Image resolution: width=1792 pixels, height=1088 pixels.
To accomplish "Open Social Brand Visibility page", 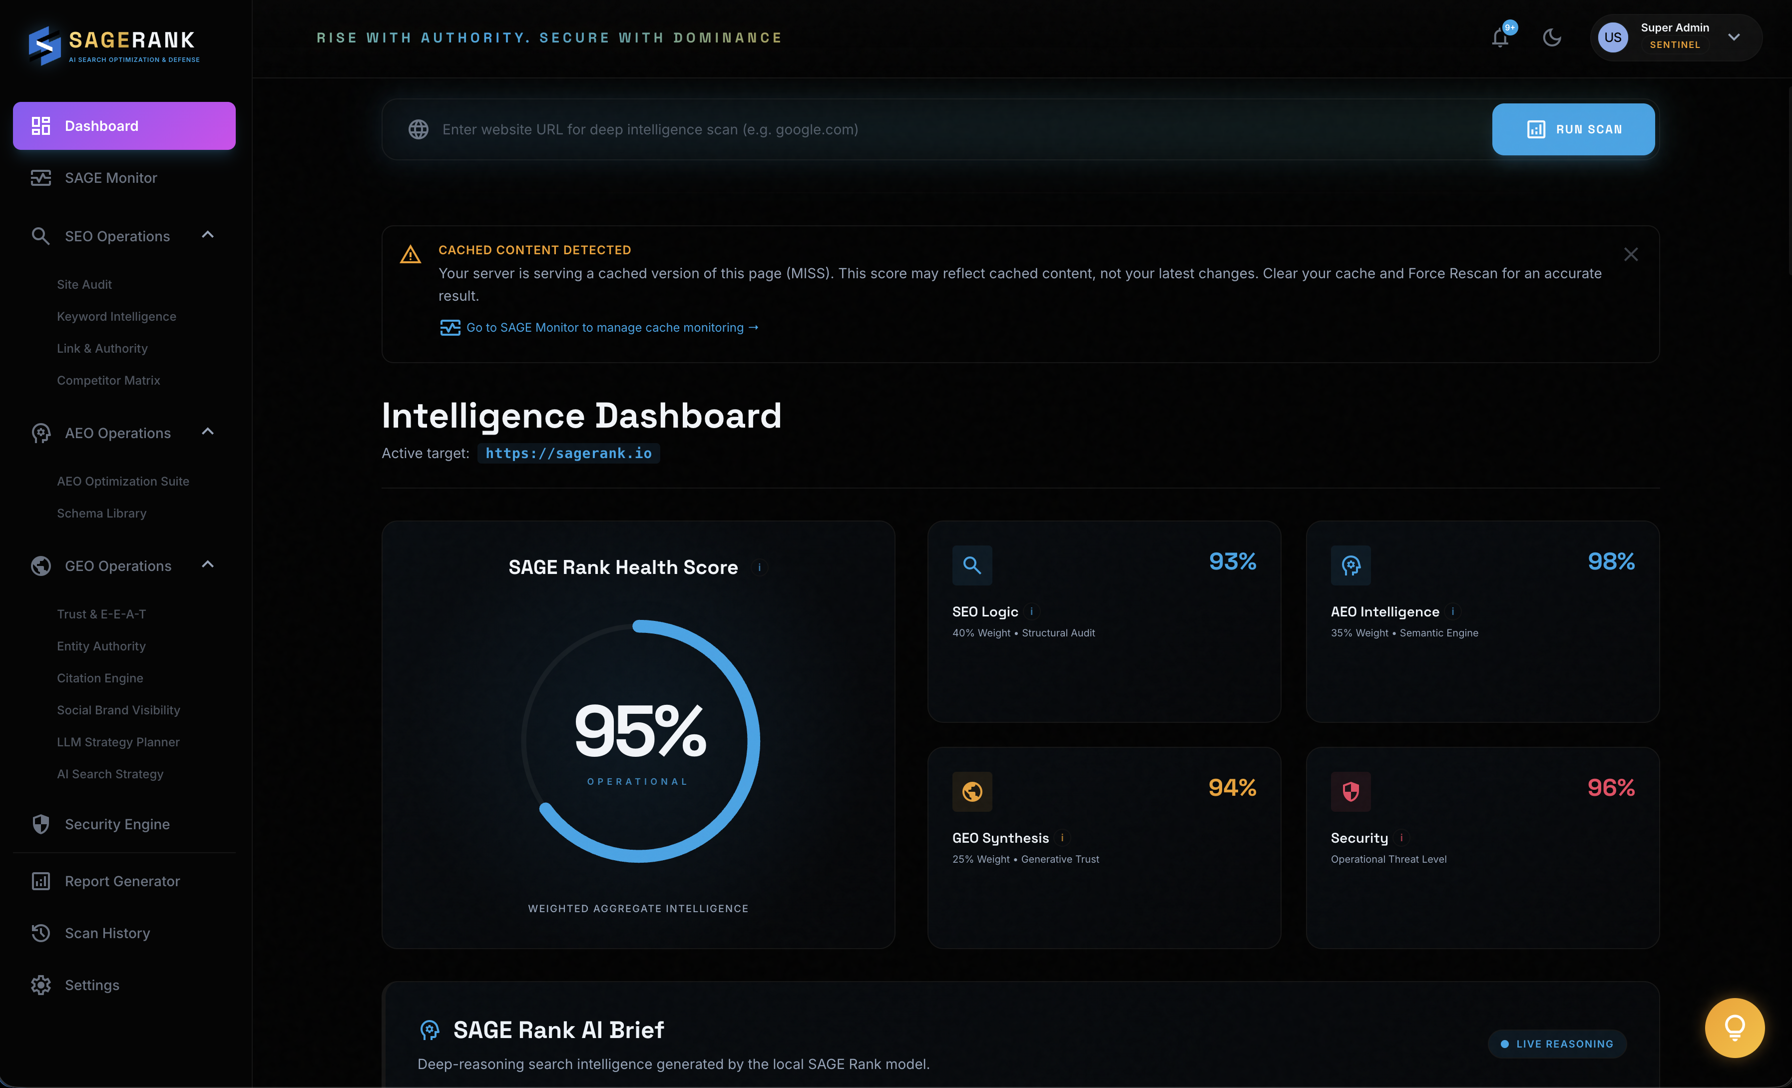I will (x=118, y=710).
